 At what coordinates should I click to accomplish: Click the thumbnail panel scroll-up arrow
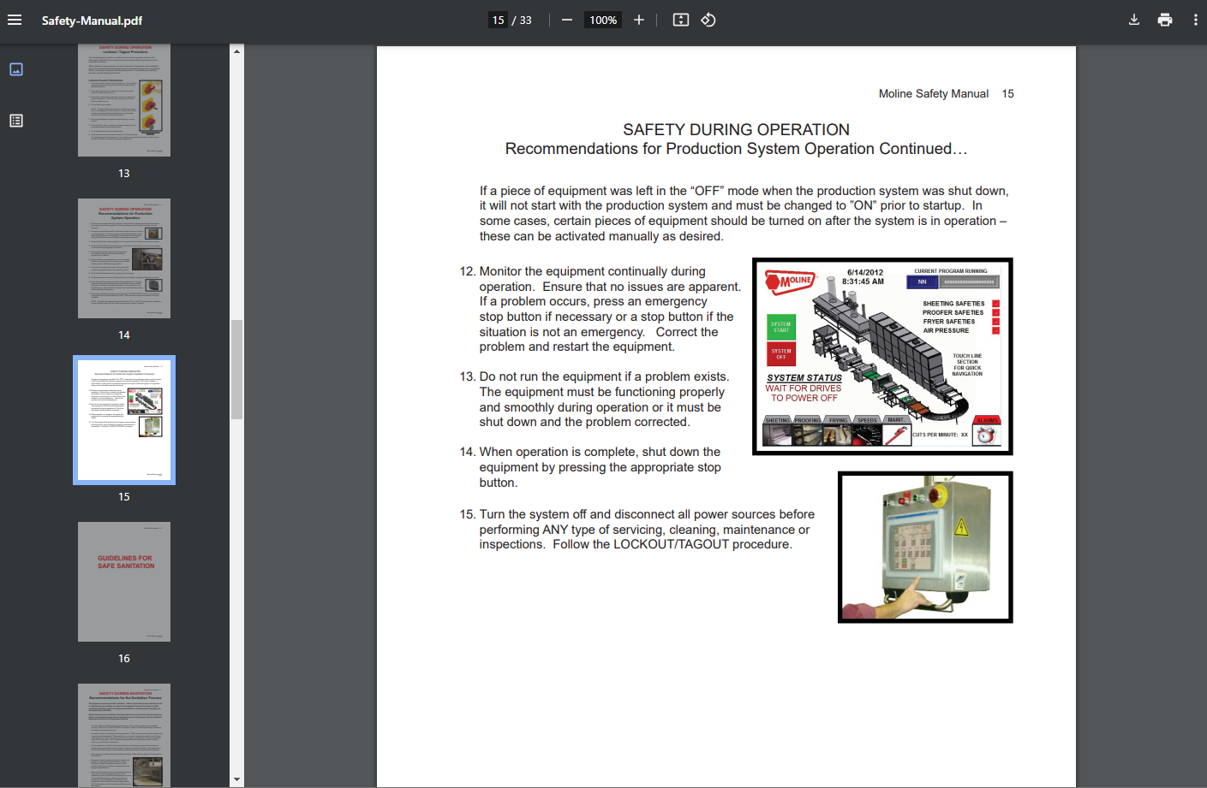pyautogui.click(x=237, y=51)
